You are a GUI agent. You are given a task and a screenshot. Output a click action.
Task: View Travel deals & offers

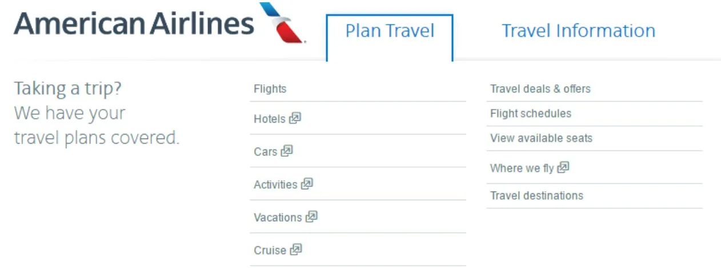(540, 89)
